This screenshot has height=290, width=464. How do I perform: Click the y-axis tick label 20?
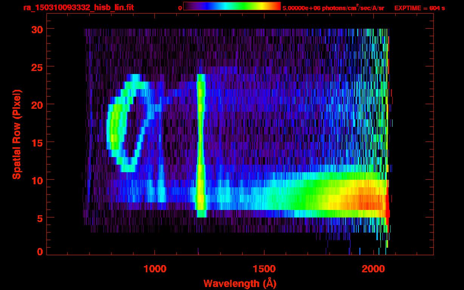(37, 105)
